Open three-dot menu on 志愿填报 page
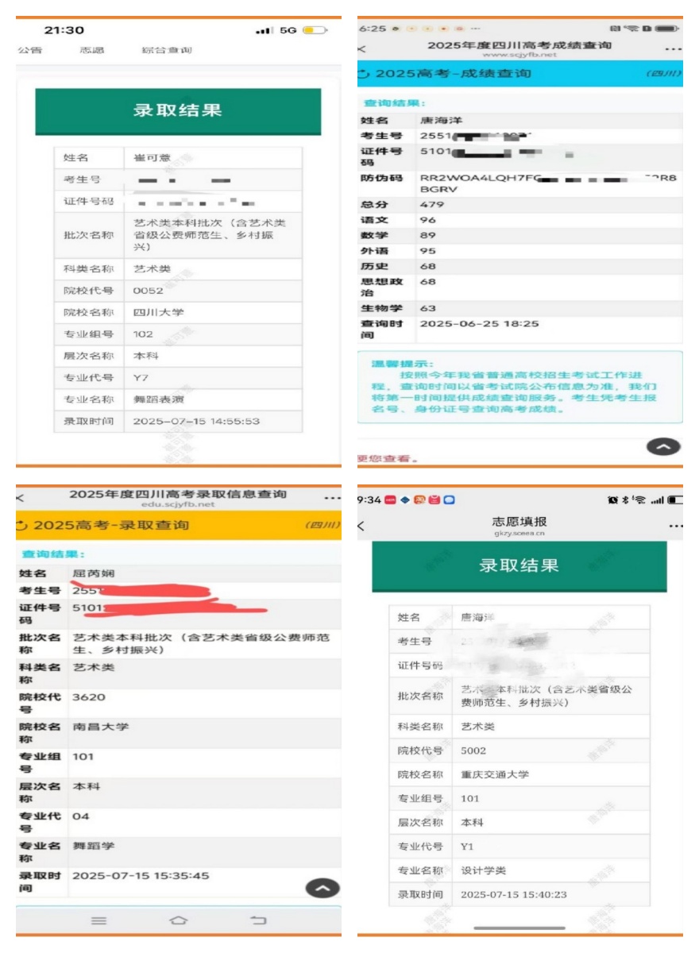The width and height of the screenshot is (699, 953). (675, 526)
